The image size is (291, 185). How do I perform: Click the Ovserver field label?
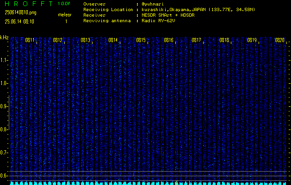[x=94, y=4]
